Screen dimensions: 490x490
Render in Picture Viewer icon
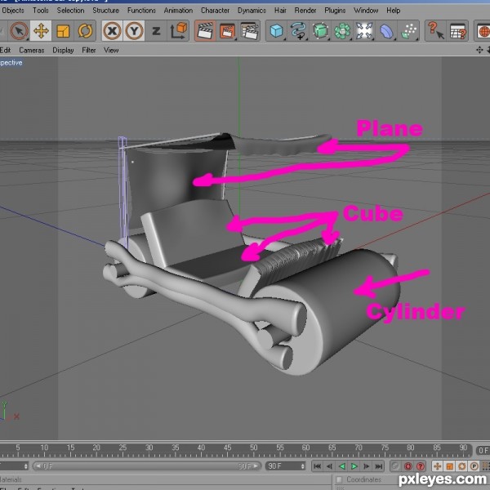[227, 31]
